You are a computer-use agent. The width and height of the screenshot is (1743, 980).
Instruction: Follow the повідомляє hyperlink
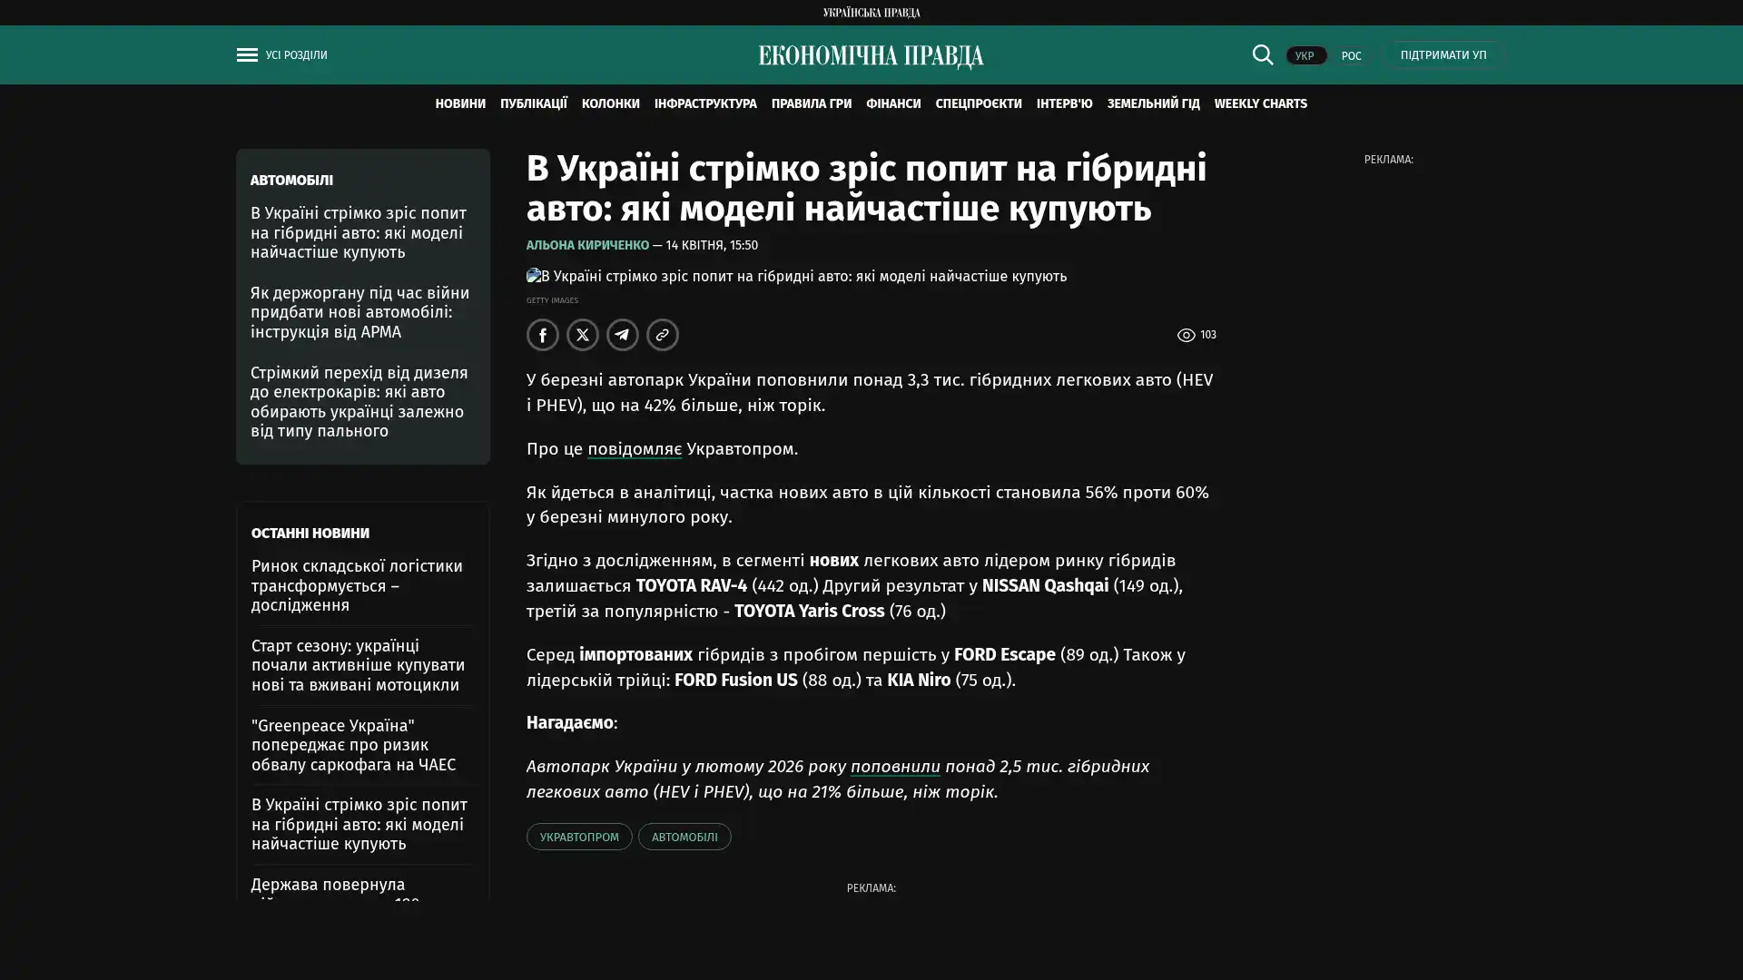pyautogui.click(x=634, y=449)
